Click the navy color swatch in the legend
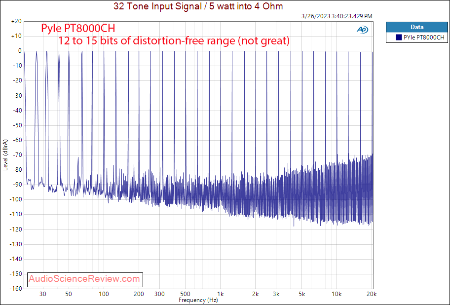Screen dimensions: 450x305 (x=399, y=38)
